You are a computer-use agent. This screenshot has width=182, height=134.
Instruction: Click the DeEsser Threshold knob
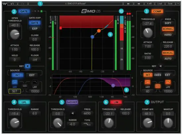pyautogui.click(x=58, y=123)
